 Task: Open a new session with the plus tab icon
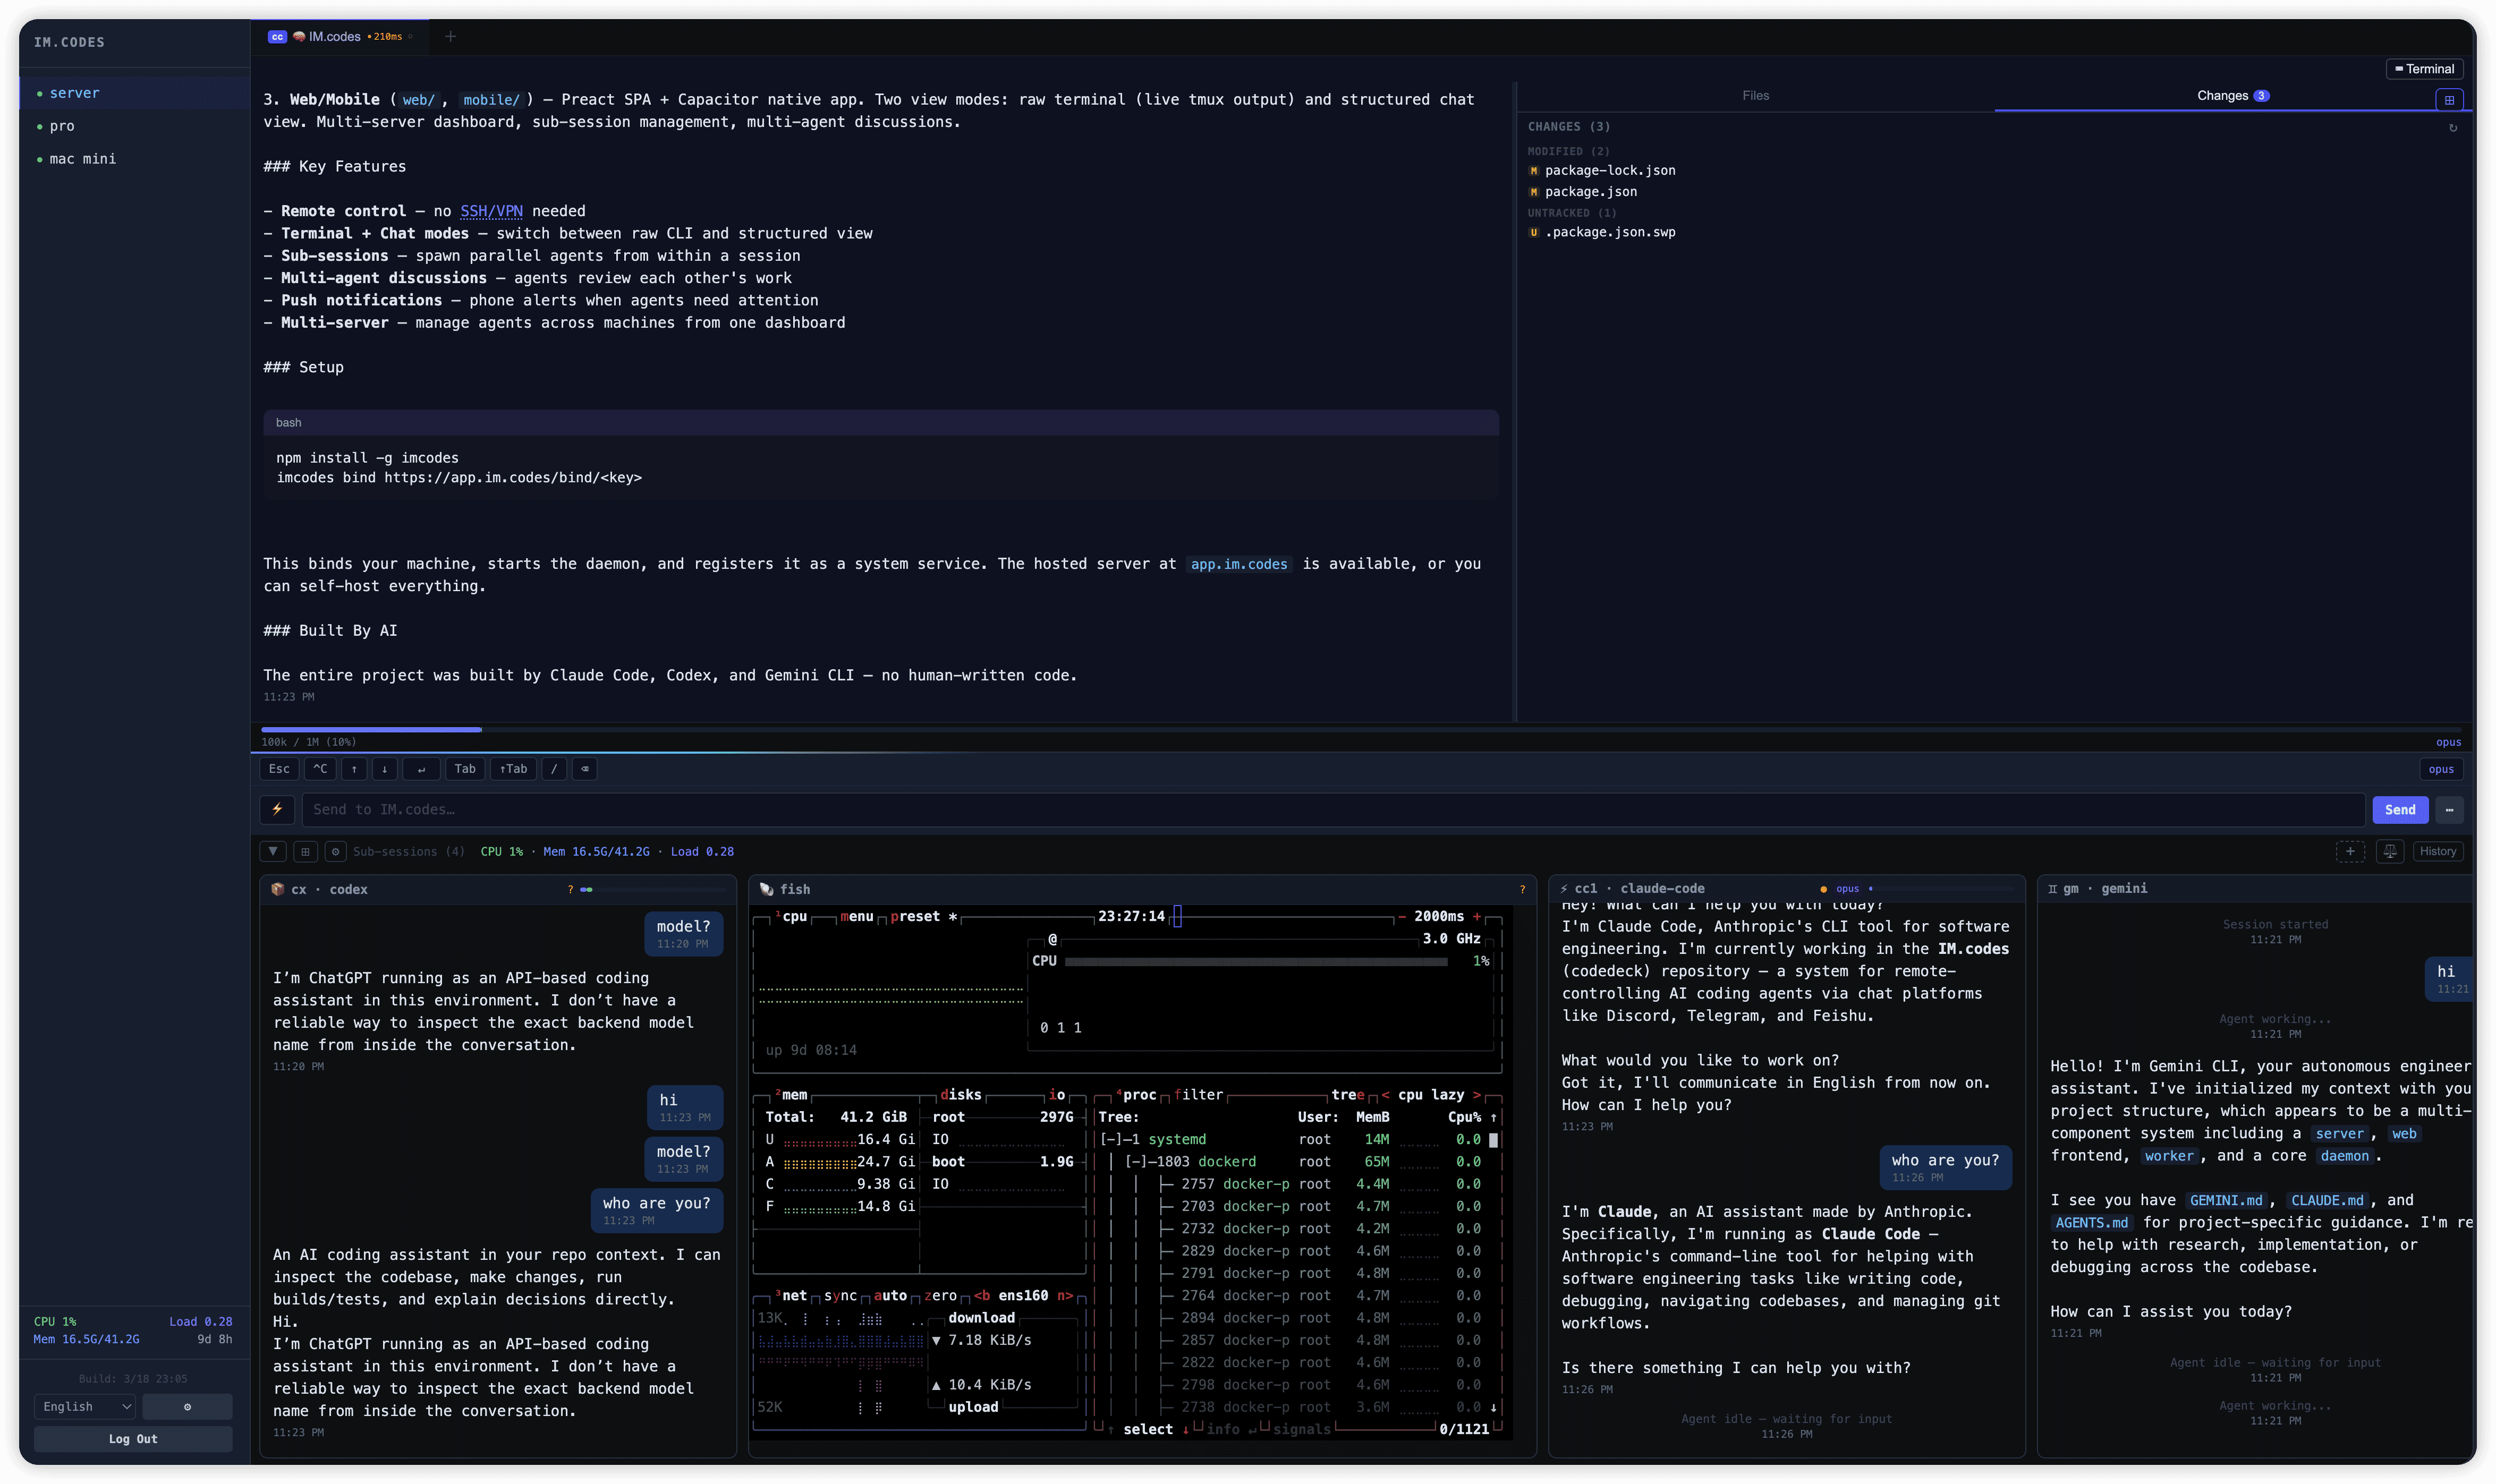coord(451,36)
